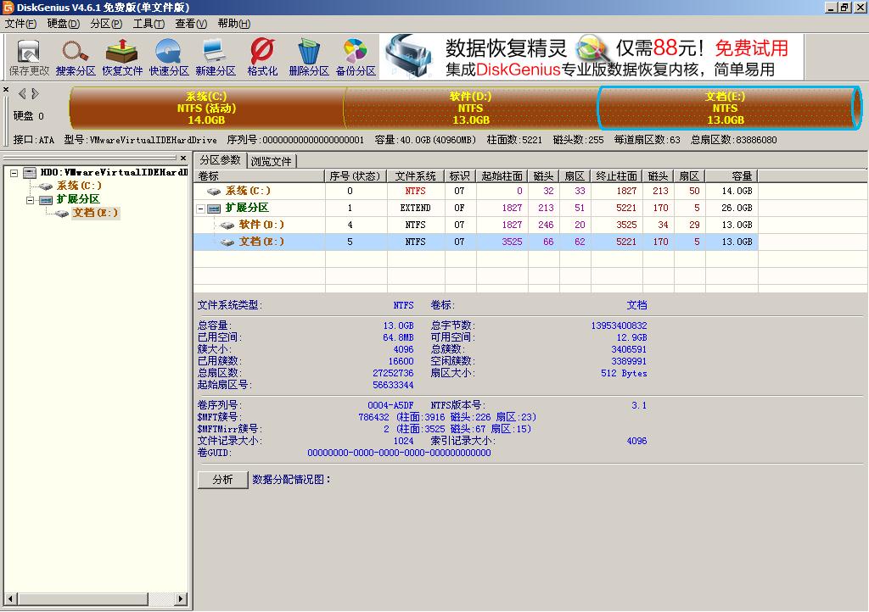Start 快速分区 quick partition

pyautogui.click(x=169, y=58)
